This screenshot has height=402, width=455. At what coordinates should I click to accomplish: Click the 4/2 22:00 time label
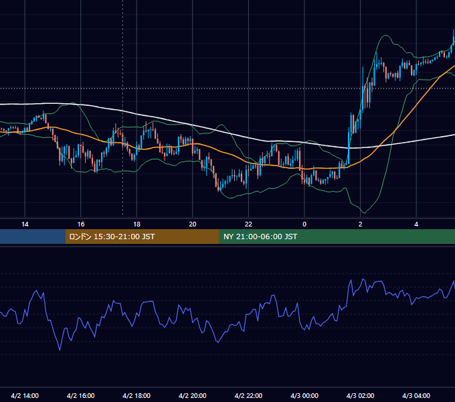tap(248, 395)
